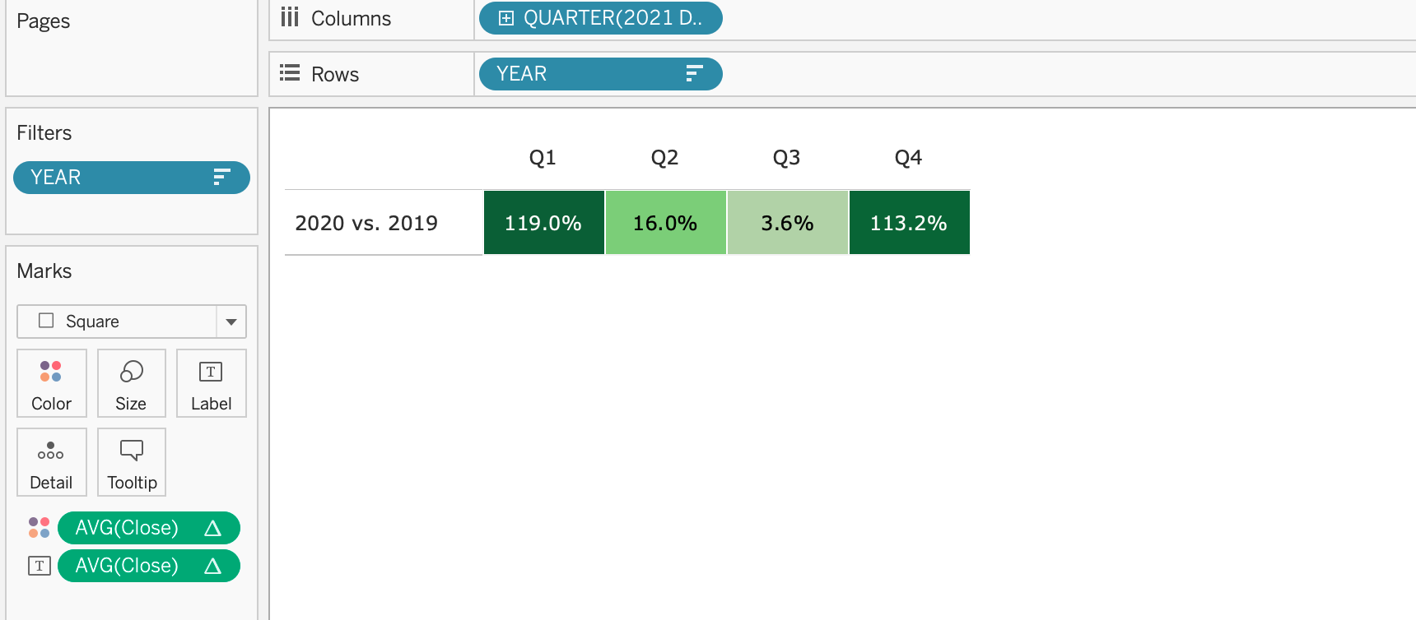Open the Color mark property

[51, 383]
